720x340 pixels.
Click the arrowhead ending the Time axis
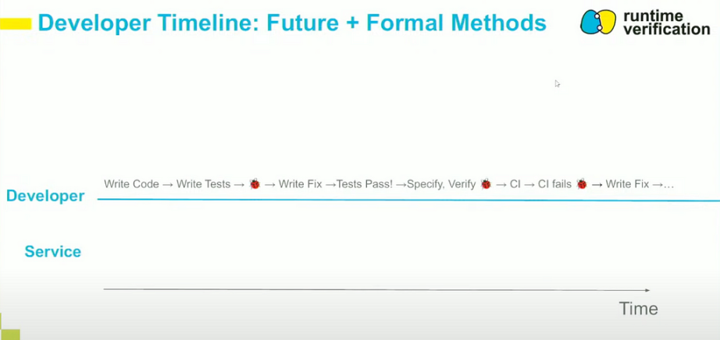[647, 290]
